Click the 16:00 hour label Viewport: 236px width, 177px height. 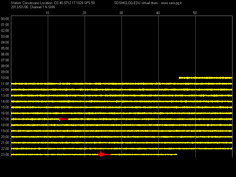[x=5, y=113]
